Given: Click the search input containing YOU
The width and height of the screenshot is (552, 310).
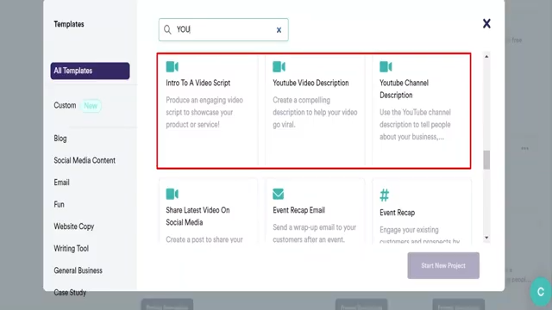Looking at the screenshot, I should [223, 29].
